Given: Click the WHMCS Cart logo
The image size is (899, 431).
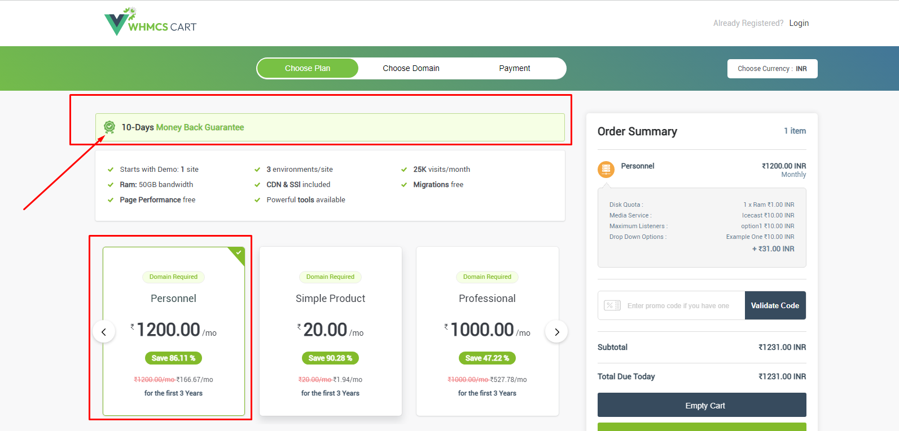Looking at the screenshot, I should coord(150,23).
